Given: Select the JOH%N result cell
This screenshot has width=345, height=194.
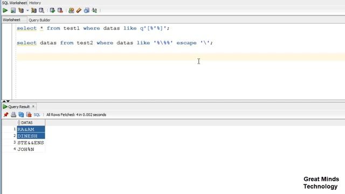Looking at the screenshot, I should [31, 149].
